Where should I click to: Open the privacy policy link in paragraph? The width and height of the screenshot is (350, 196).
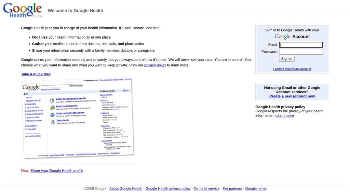coord(155,65)
